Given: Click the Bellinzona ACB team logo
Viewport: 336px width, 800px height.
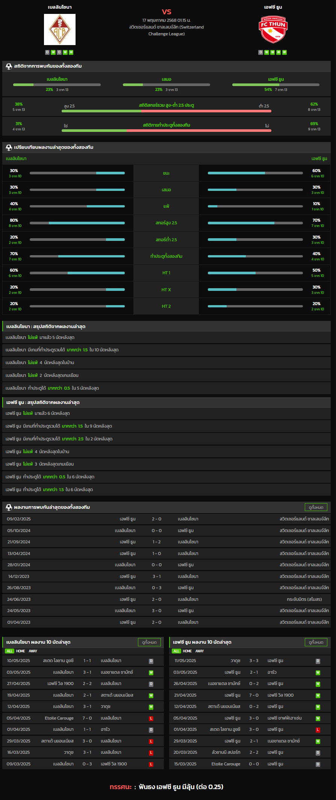Looking at the screenshot, I should tap(60, 29).
